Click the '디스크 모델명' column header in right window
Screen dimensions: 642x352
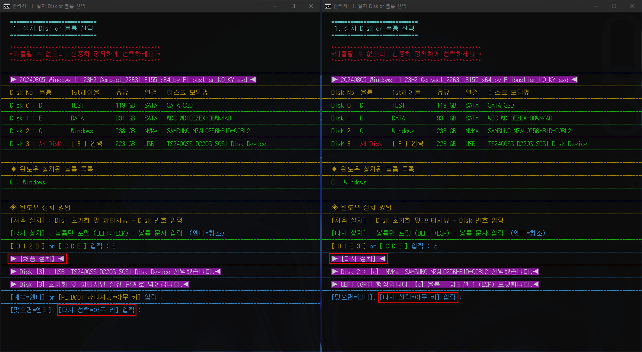pyautogui.click(x=509, y=92)
